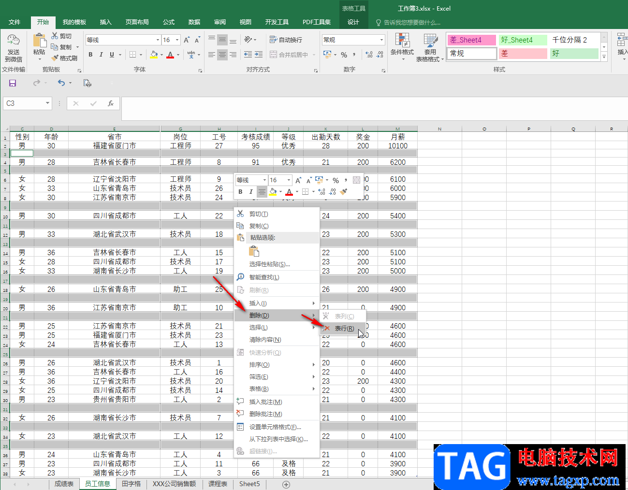Click the paste option icon in context menu
Image resolution: width=628 pixels, height=490 pixels.
pyautogui.click(x=254, y=251)
